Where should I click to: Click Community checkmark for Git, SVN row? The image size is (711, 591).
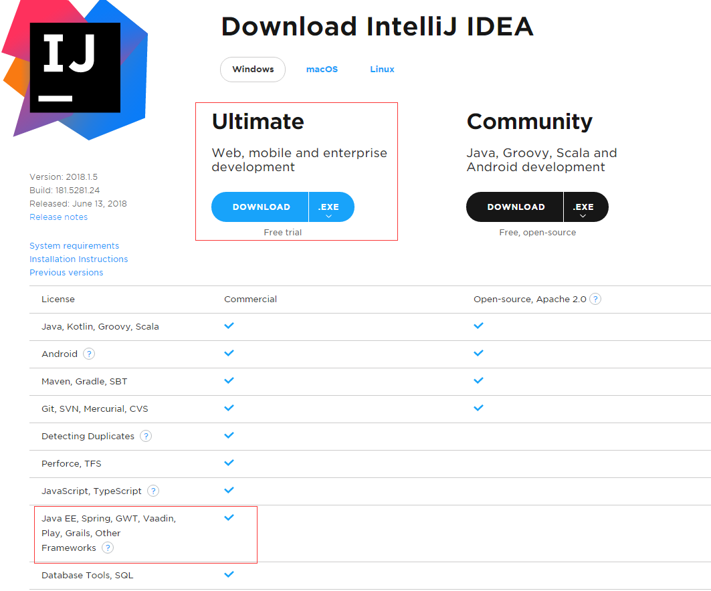coord(478,408)
